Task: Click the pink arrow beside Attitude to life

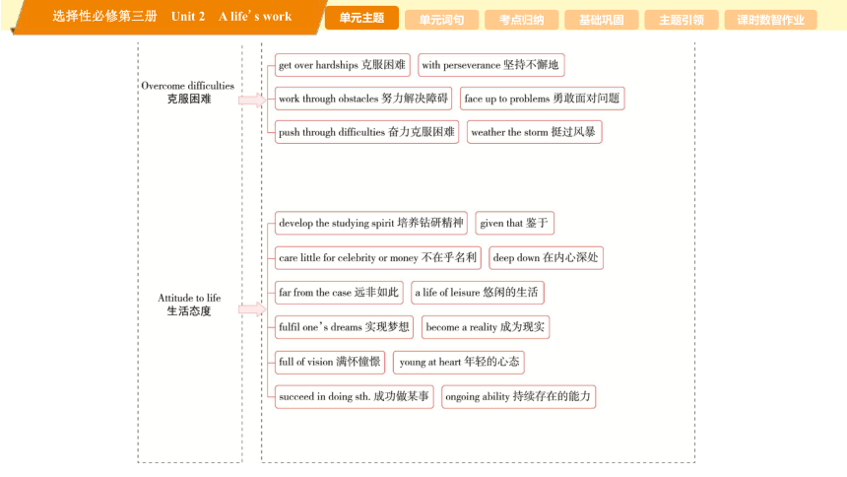Action: point(252,309)
